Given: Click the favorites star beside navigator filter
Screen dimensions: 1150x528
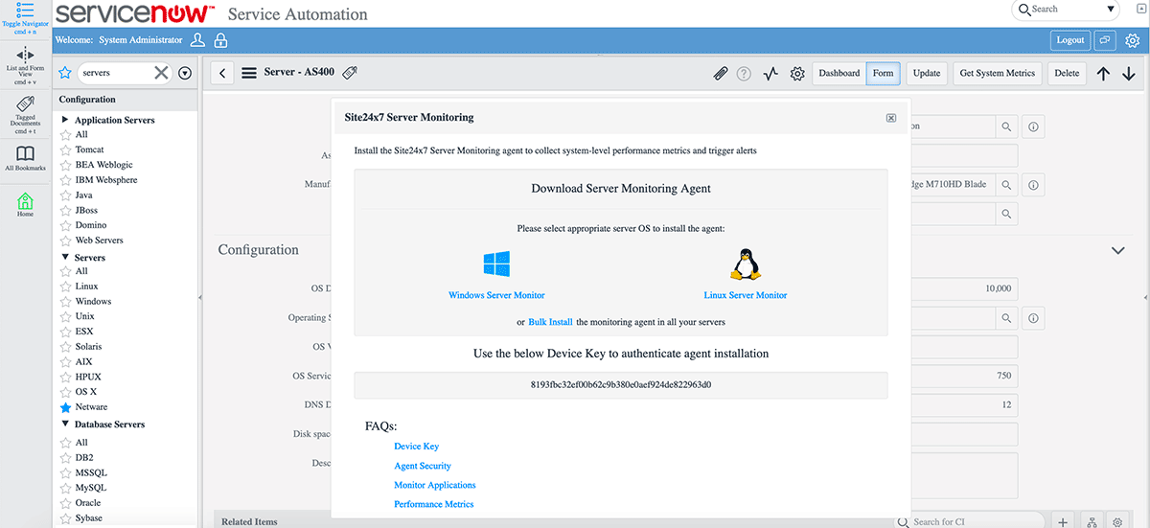Looking at the screenshot, I should (x=65, y=73).
